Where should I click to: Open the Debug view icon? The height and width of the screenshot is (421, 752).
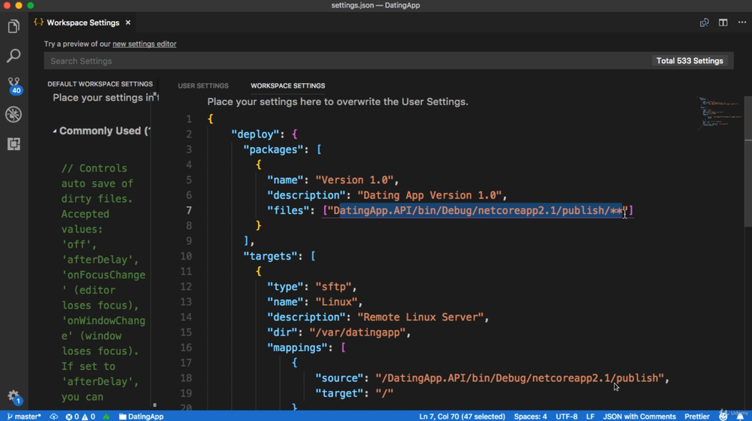14,115
